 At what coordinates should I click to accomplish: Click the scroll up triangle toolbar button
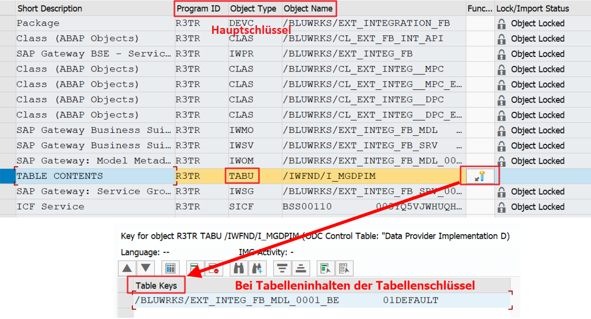[128, 268]
